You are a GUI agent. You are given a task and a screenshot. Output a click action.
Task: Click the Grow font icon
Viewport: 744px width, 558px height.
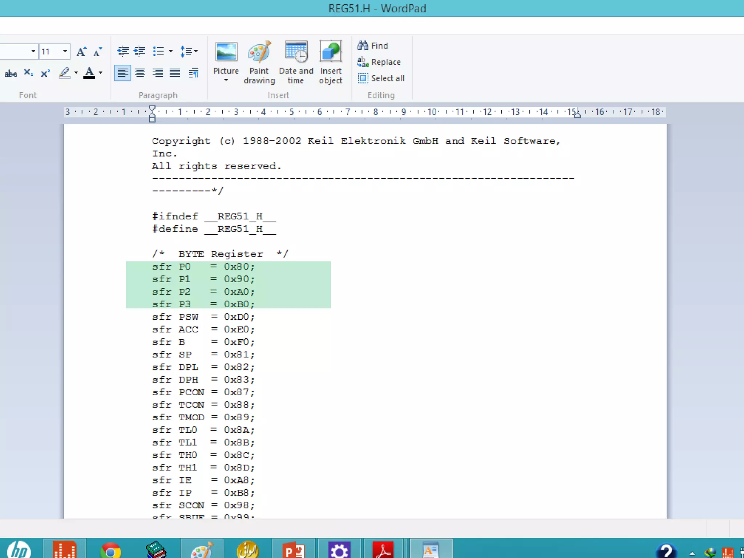tap(81, 52)
